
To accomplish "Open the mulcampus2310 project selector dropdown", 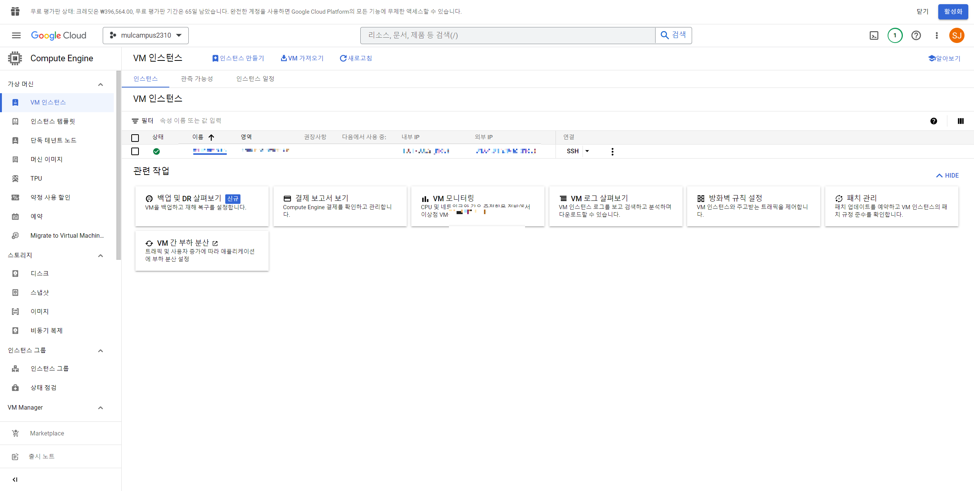I will point(145,35).
